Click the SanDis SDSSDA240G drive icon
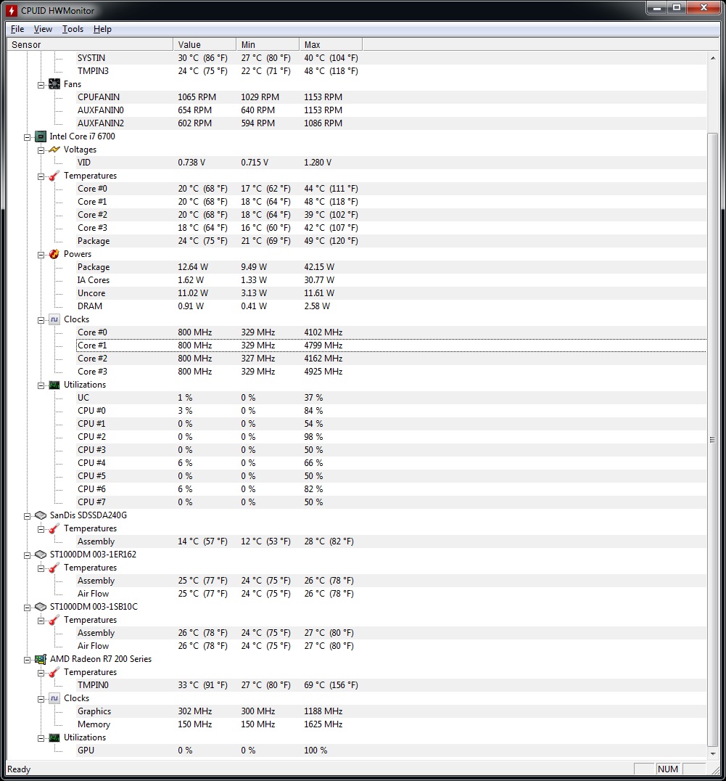 [x=41, y=515]
